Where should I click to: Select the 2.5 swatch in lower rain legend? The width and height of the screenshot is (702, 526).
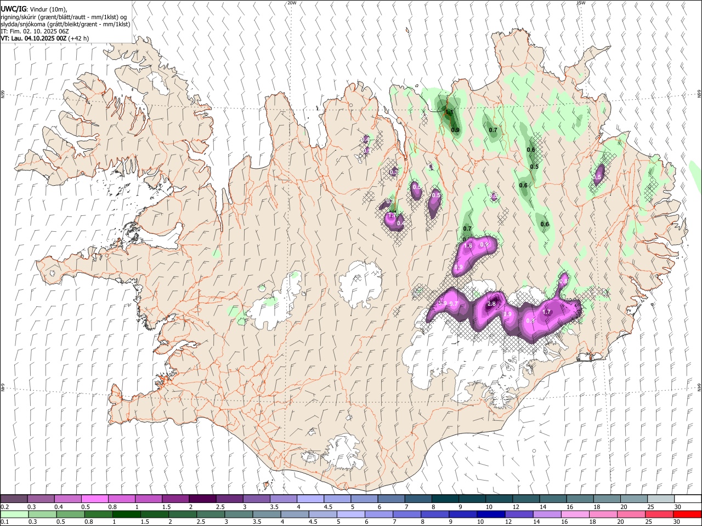coord(211,514)
